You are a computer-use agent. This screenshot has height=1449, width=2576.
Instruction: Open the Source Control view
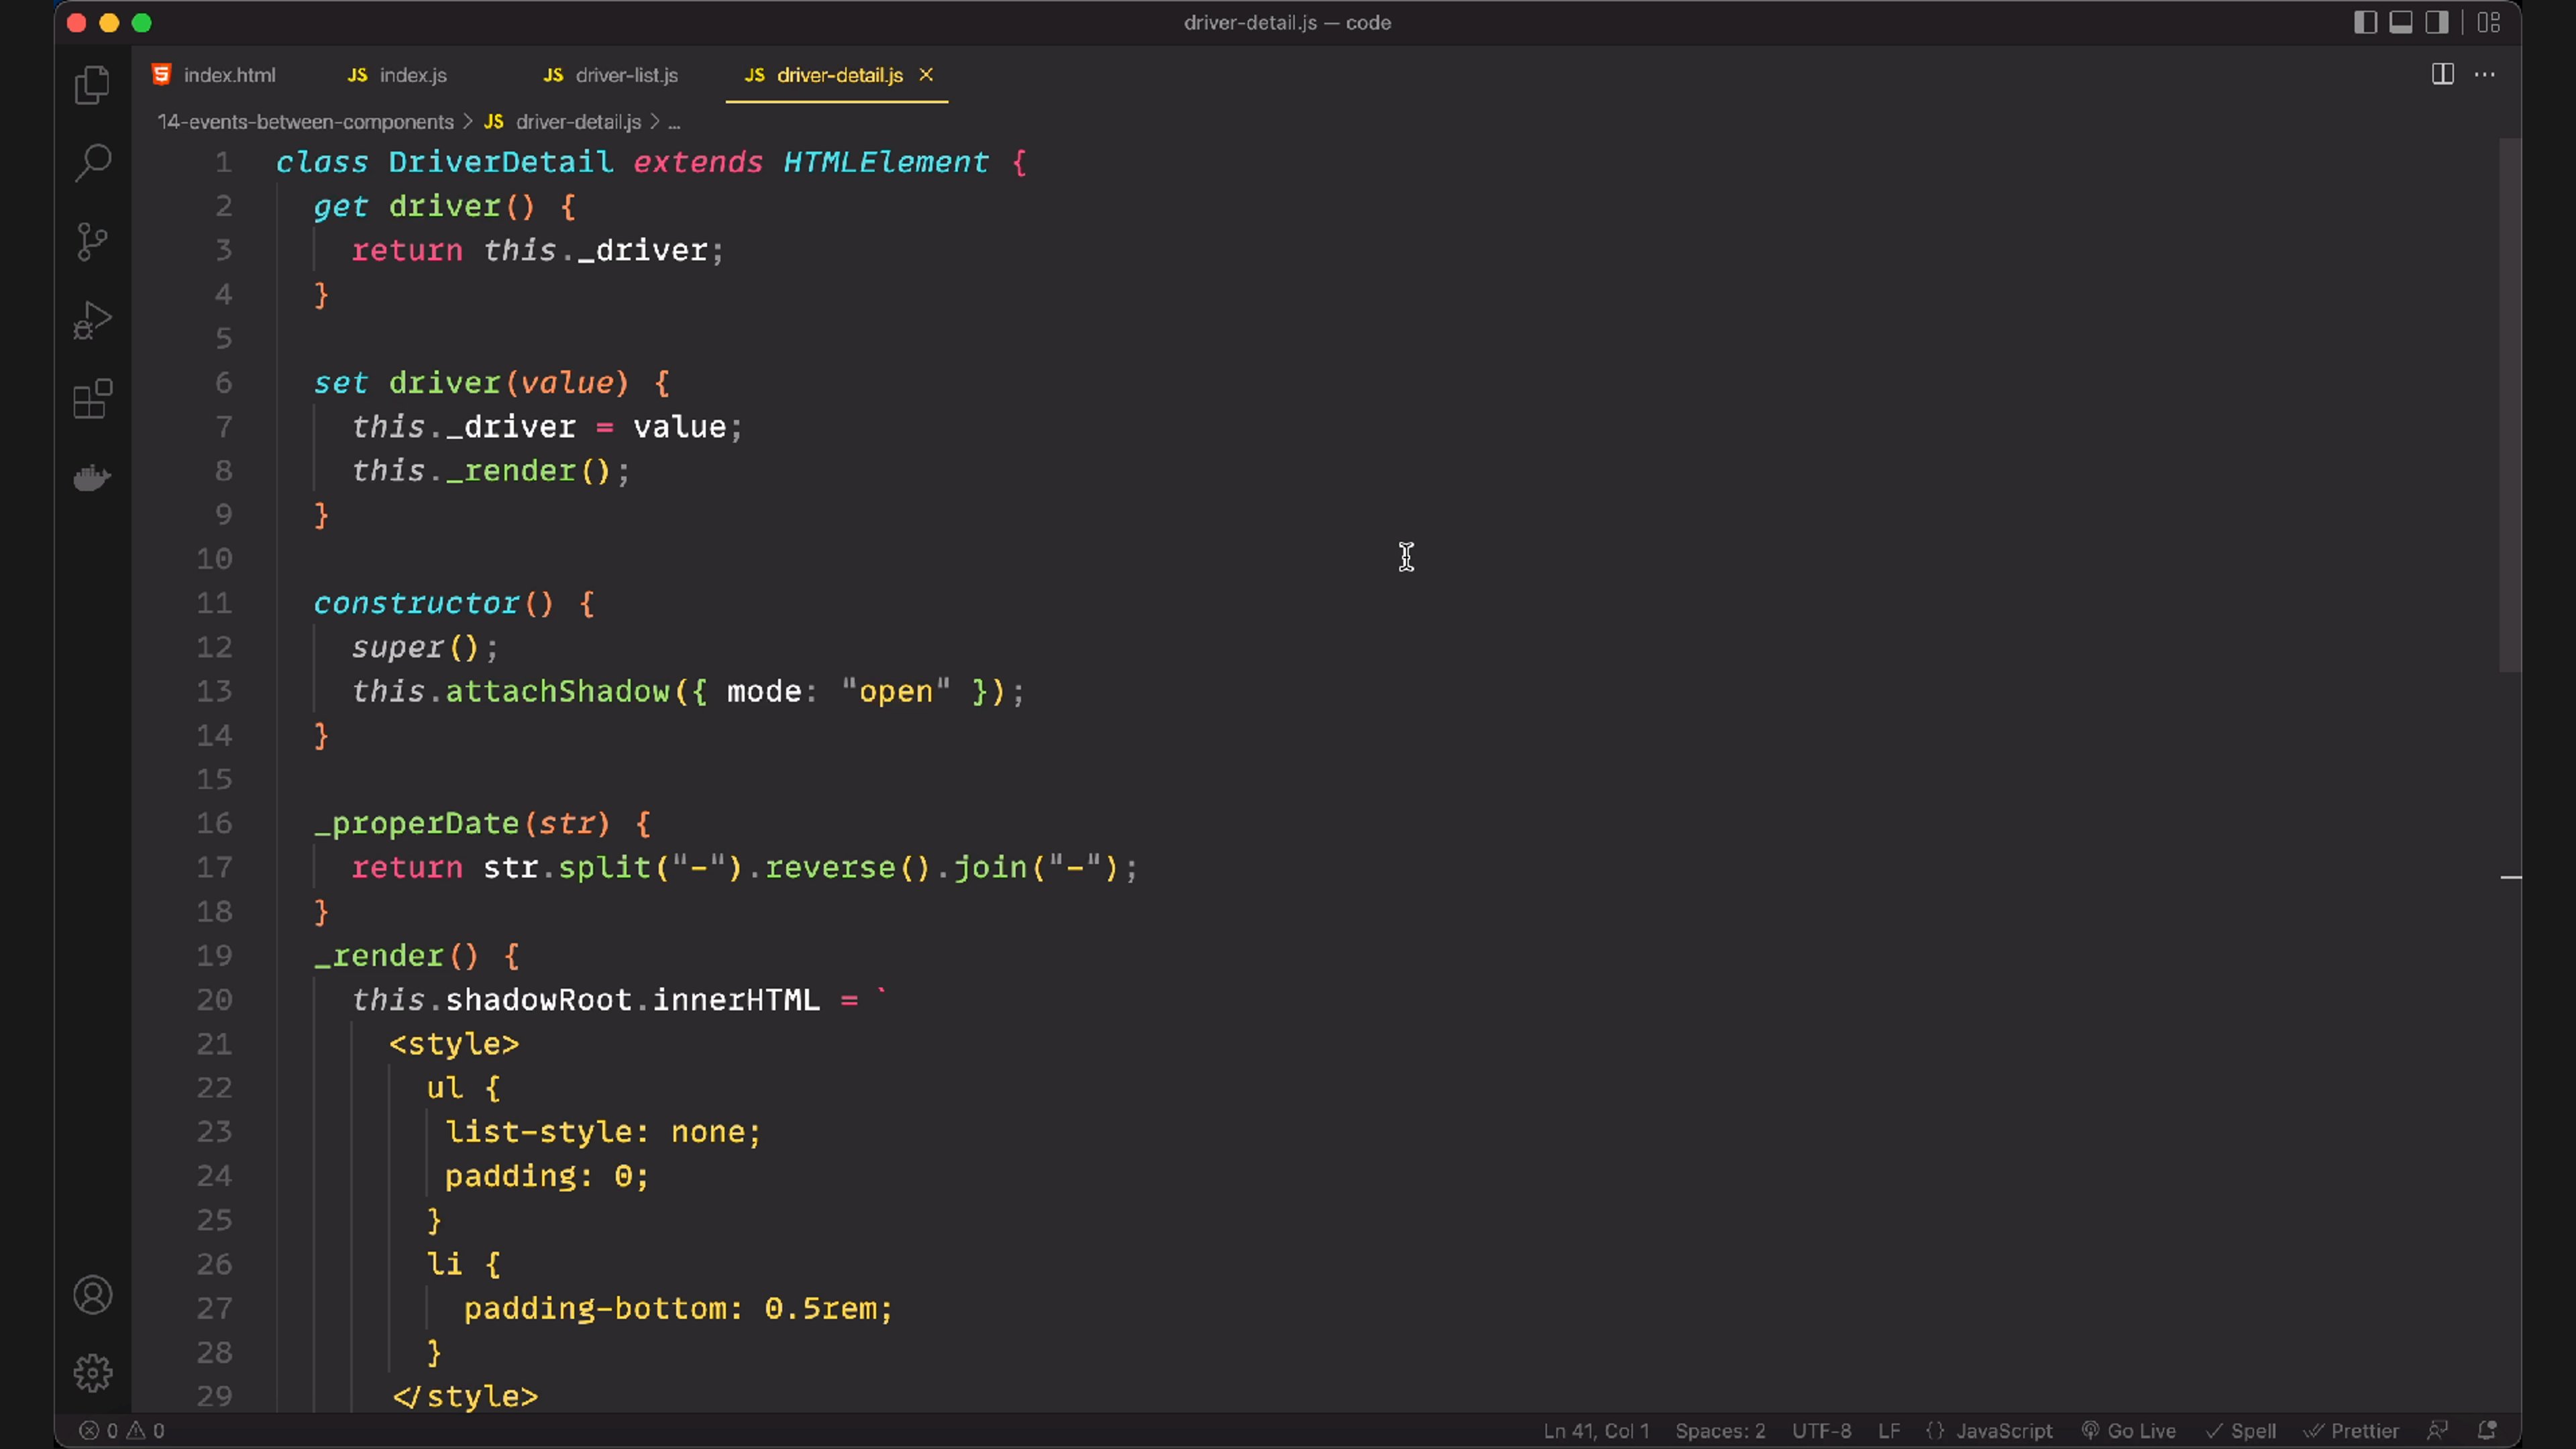(x=92, y=241)
